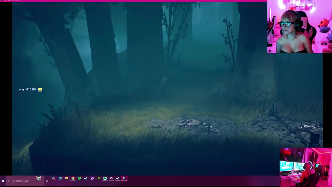Click the 'Type here to search' box
This screenshot has width=332, height=187.
[25, 181]
